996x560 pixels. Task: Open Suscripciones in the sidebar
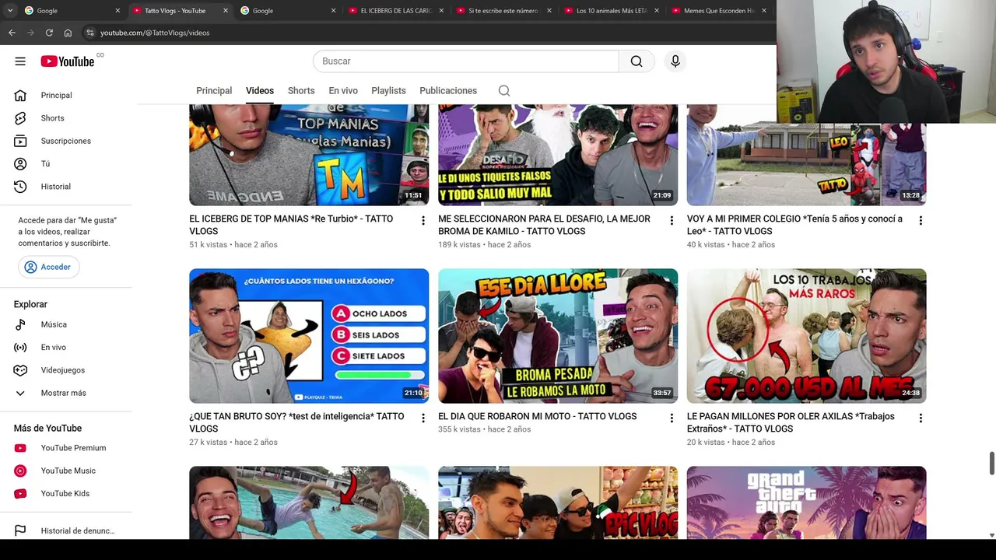tap(66, 141)
